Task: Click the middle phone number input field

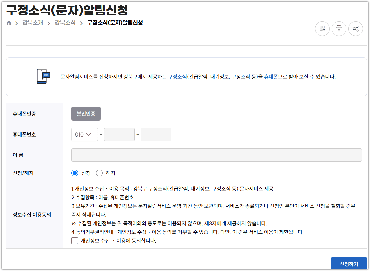Action: 119,134
